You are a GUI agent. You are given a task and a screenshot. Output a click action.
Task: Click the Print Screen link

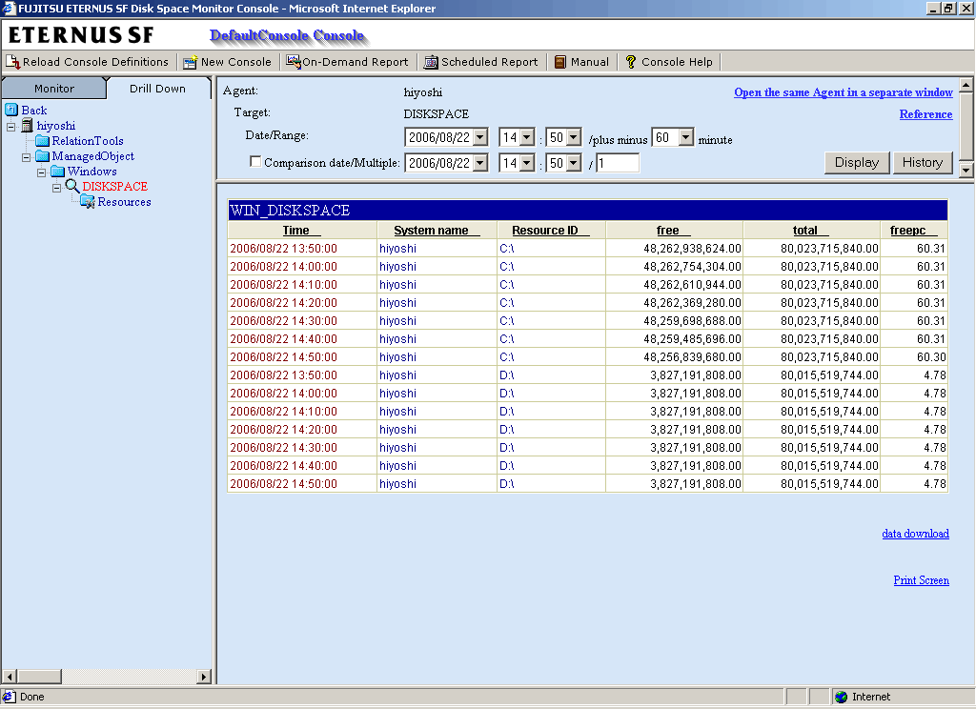tap(922, 580)
